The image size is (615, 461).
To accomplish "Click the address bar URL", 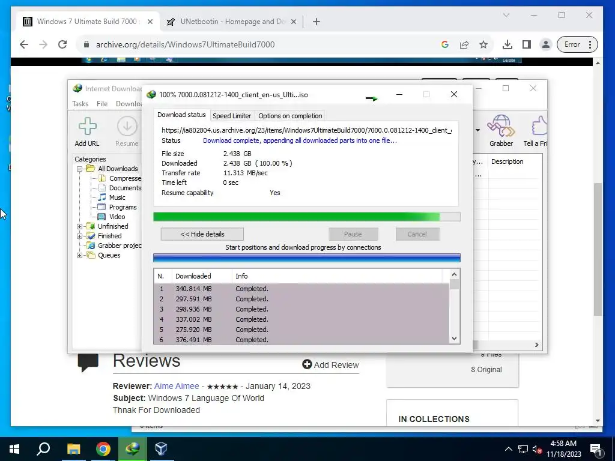I will pyautogui.click(x=185, y=44).
